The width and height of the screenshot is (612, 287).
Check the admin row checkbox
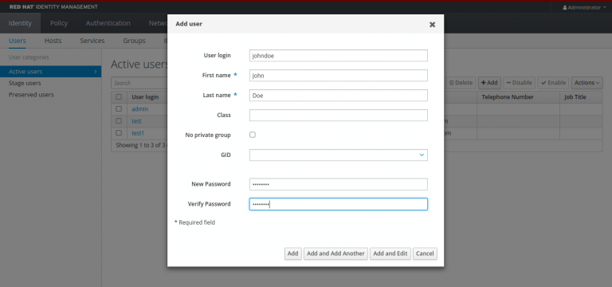[x=119, y=109]
